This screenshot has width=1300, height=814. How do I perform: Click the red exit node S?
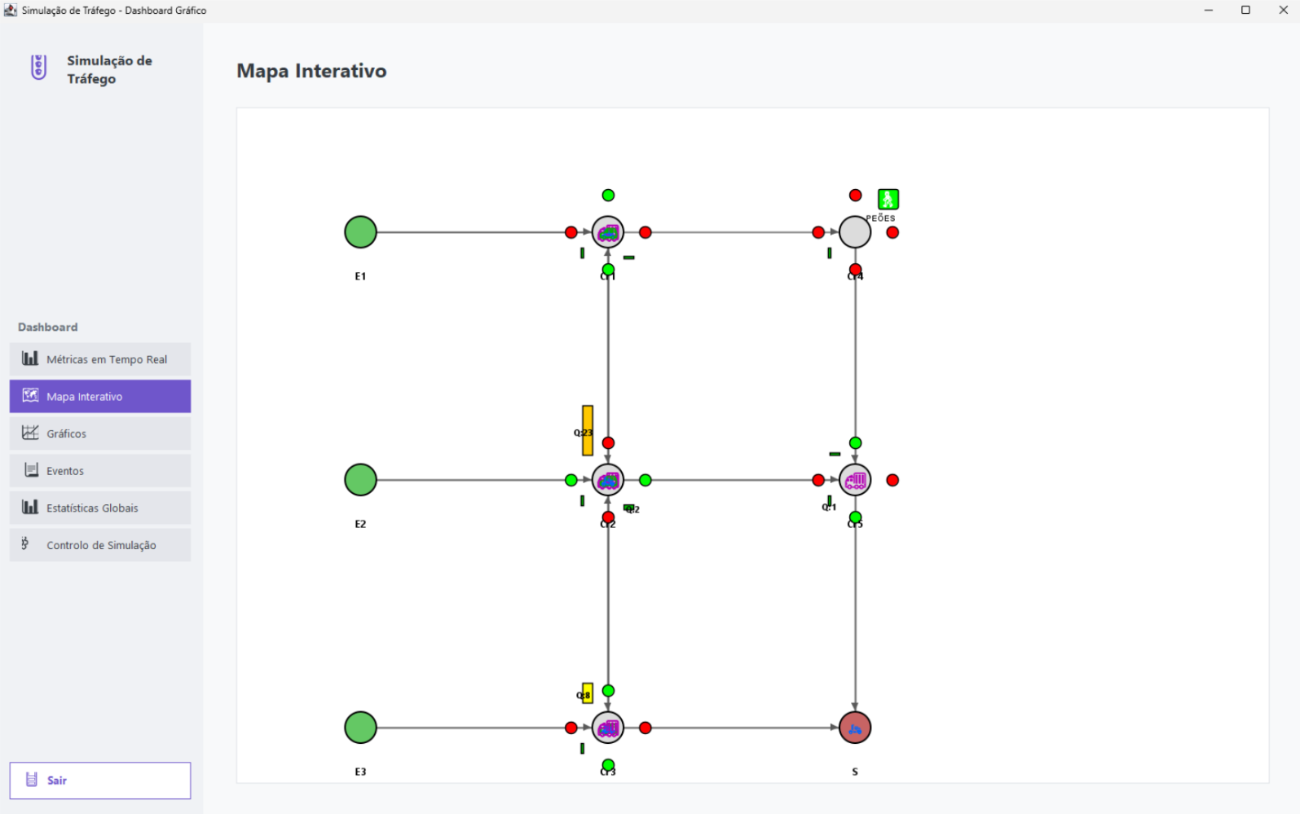[x=855, y=728]
